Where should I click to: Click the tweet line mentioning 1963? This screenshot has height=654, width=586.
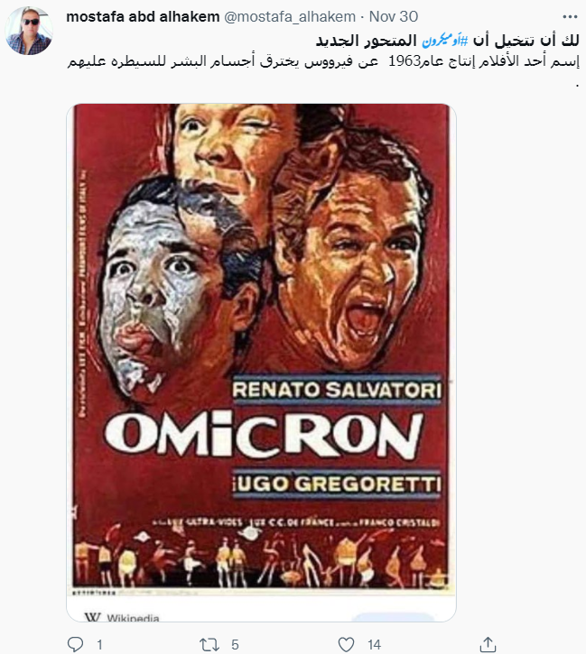[x=323, y=61]
